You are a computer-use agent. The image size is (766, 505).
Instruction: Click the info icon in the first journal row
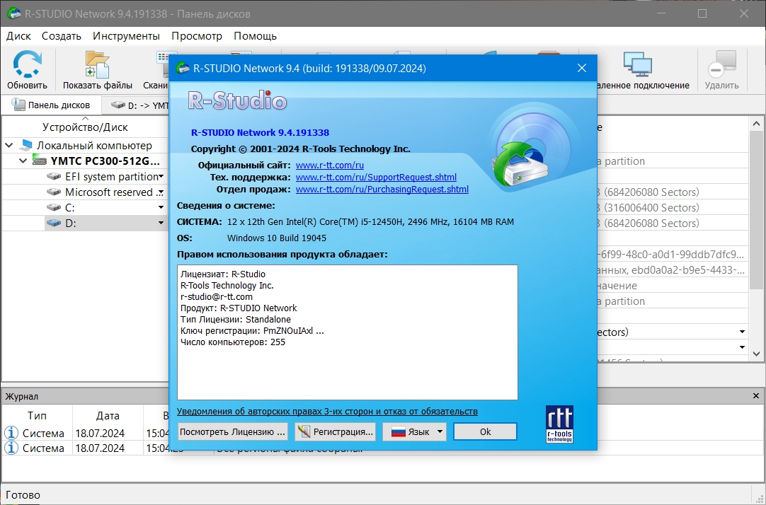coord(11,433)
